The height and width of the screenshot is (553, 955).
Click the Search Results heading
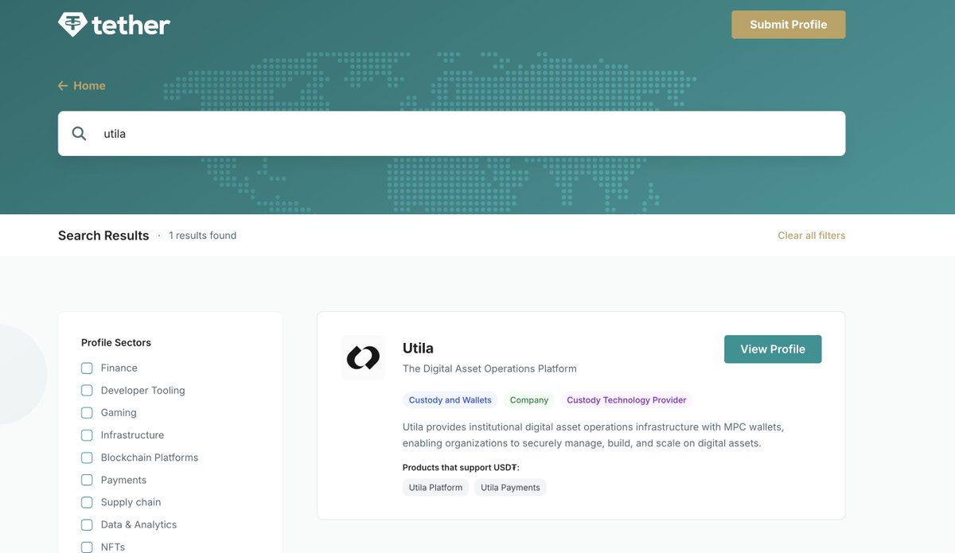point(103,236)
